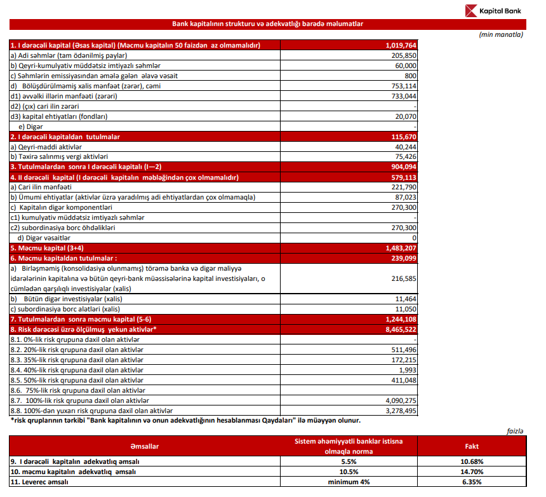546x497 pixels.
Task: Click the Kapital Bank logo icon
Action: (x=471, y=11)
